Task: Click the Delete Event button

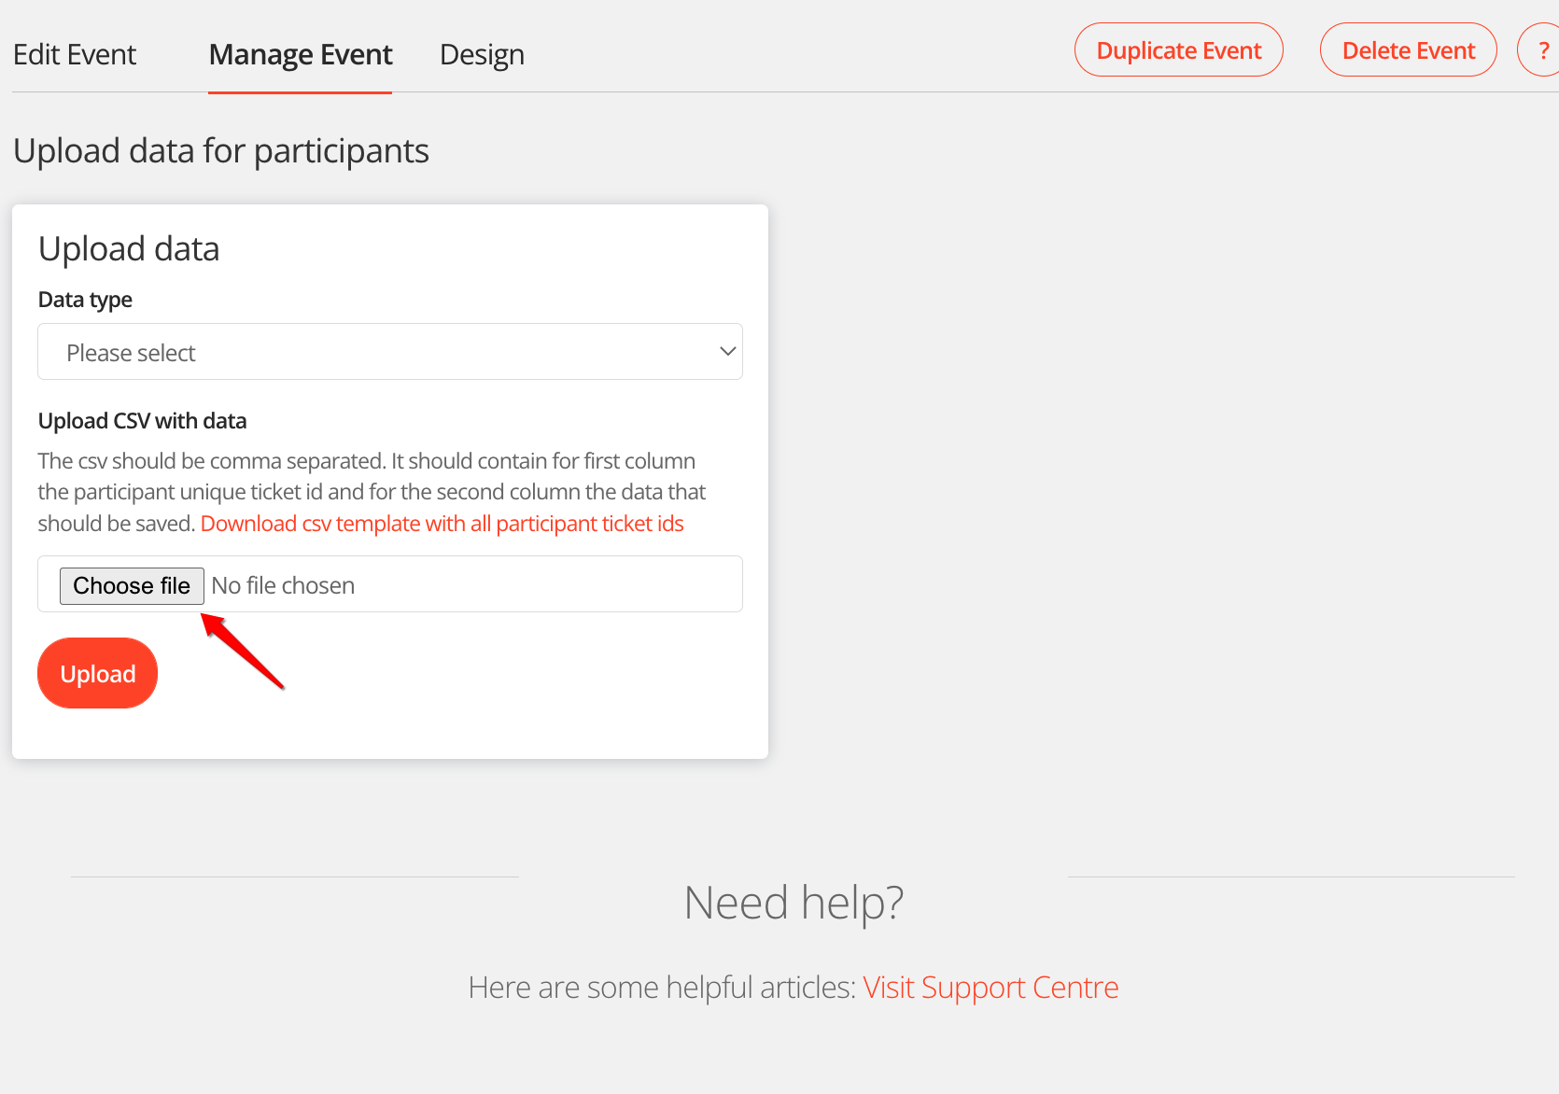Action: coord(1408,50)
